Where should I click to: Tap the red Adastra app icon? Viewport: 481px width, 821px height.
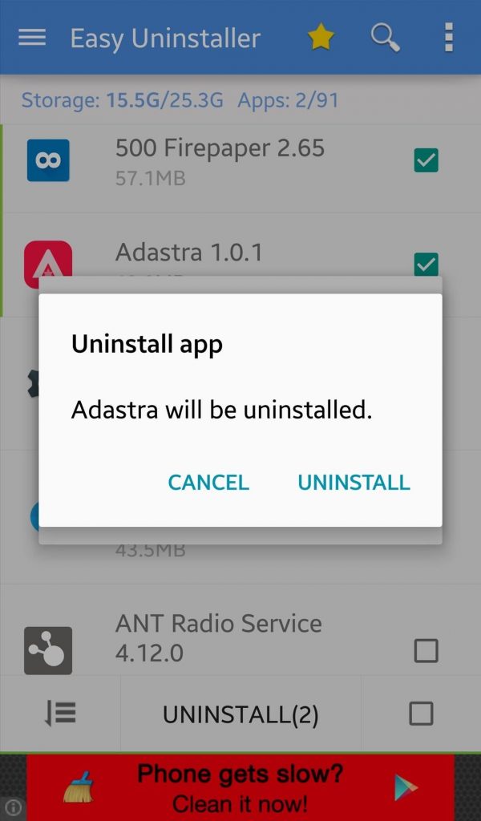coord(48,260)
